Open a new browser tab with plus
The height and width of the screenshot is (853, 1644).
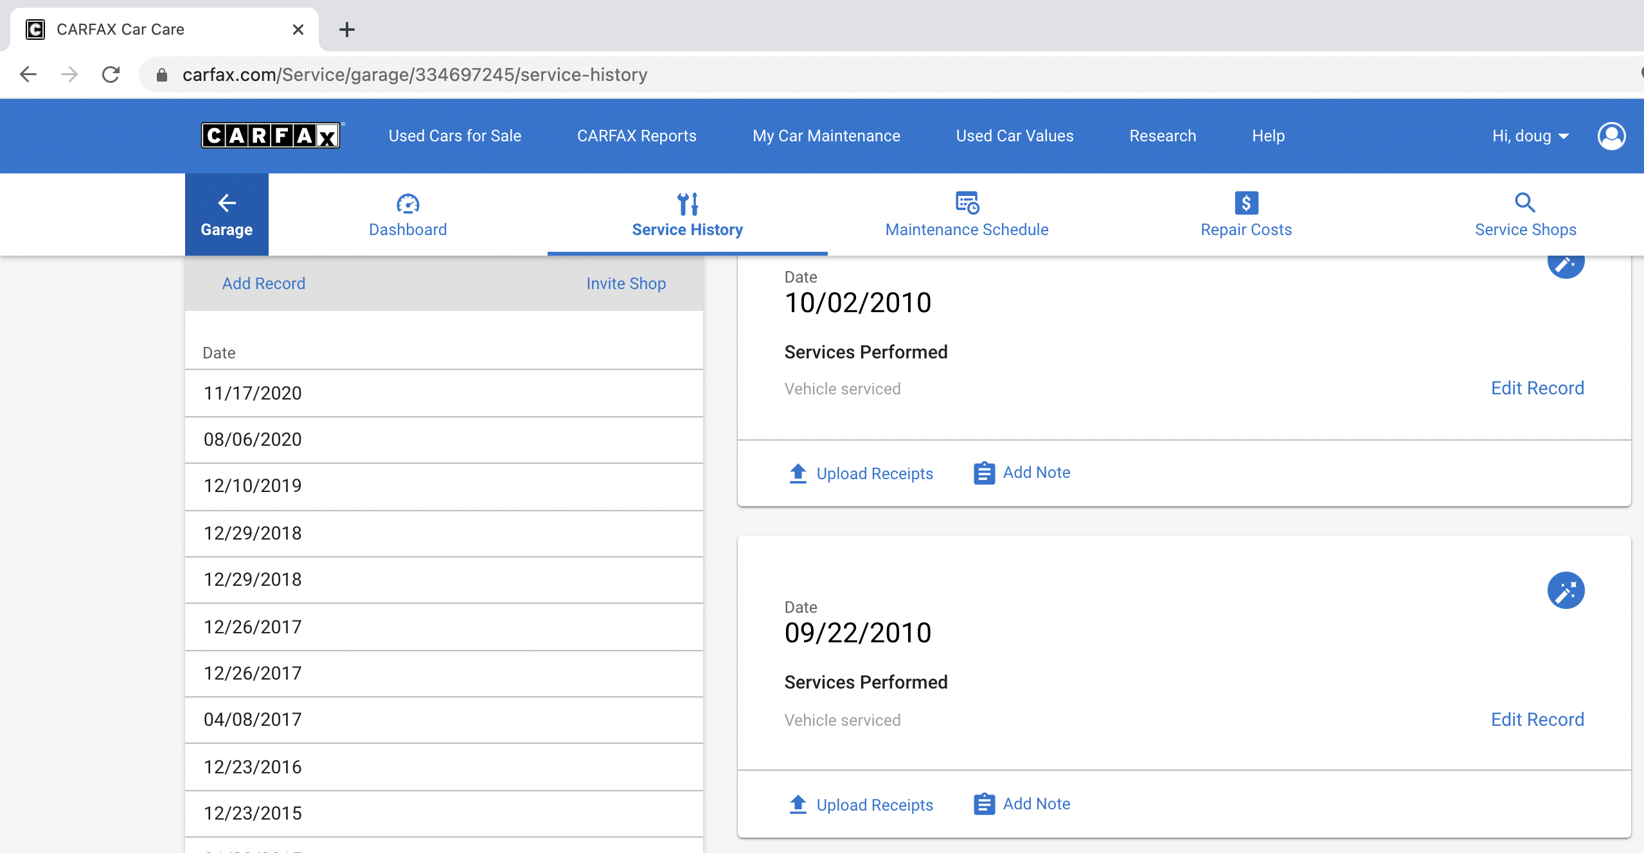pos(347,30)
